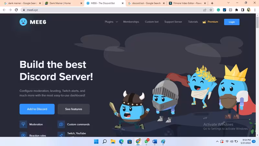259x146 pixels.
Task: Click the Twitch, YouTube feature icon
Action: [x=61, y=134]
